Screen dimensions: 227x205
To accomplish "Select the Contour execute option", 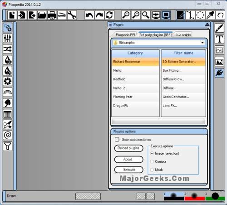I will pyautogui.click(x=152, y=161).
